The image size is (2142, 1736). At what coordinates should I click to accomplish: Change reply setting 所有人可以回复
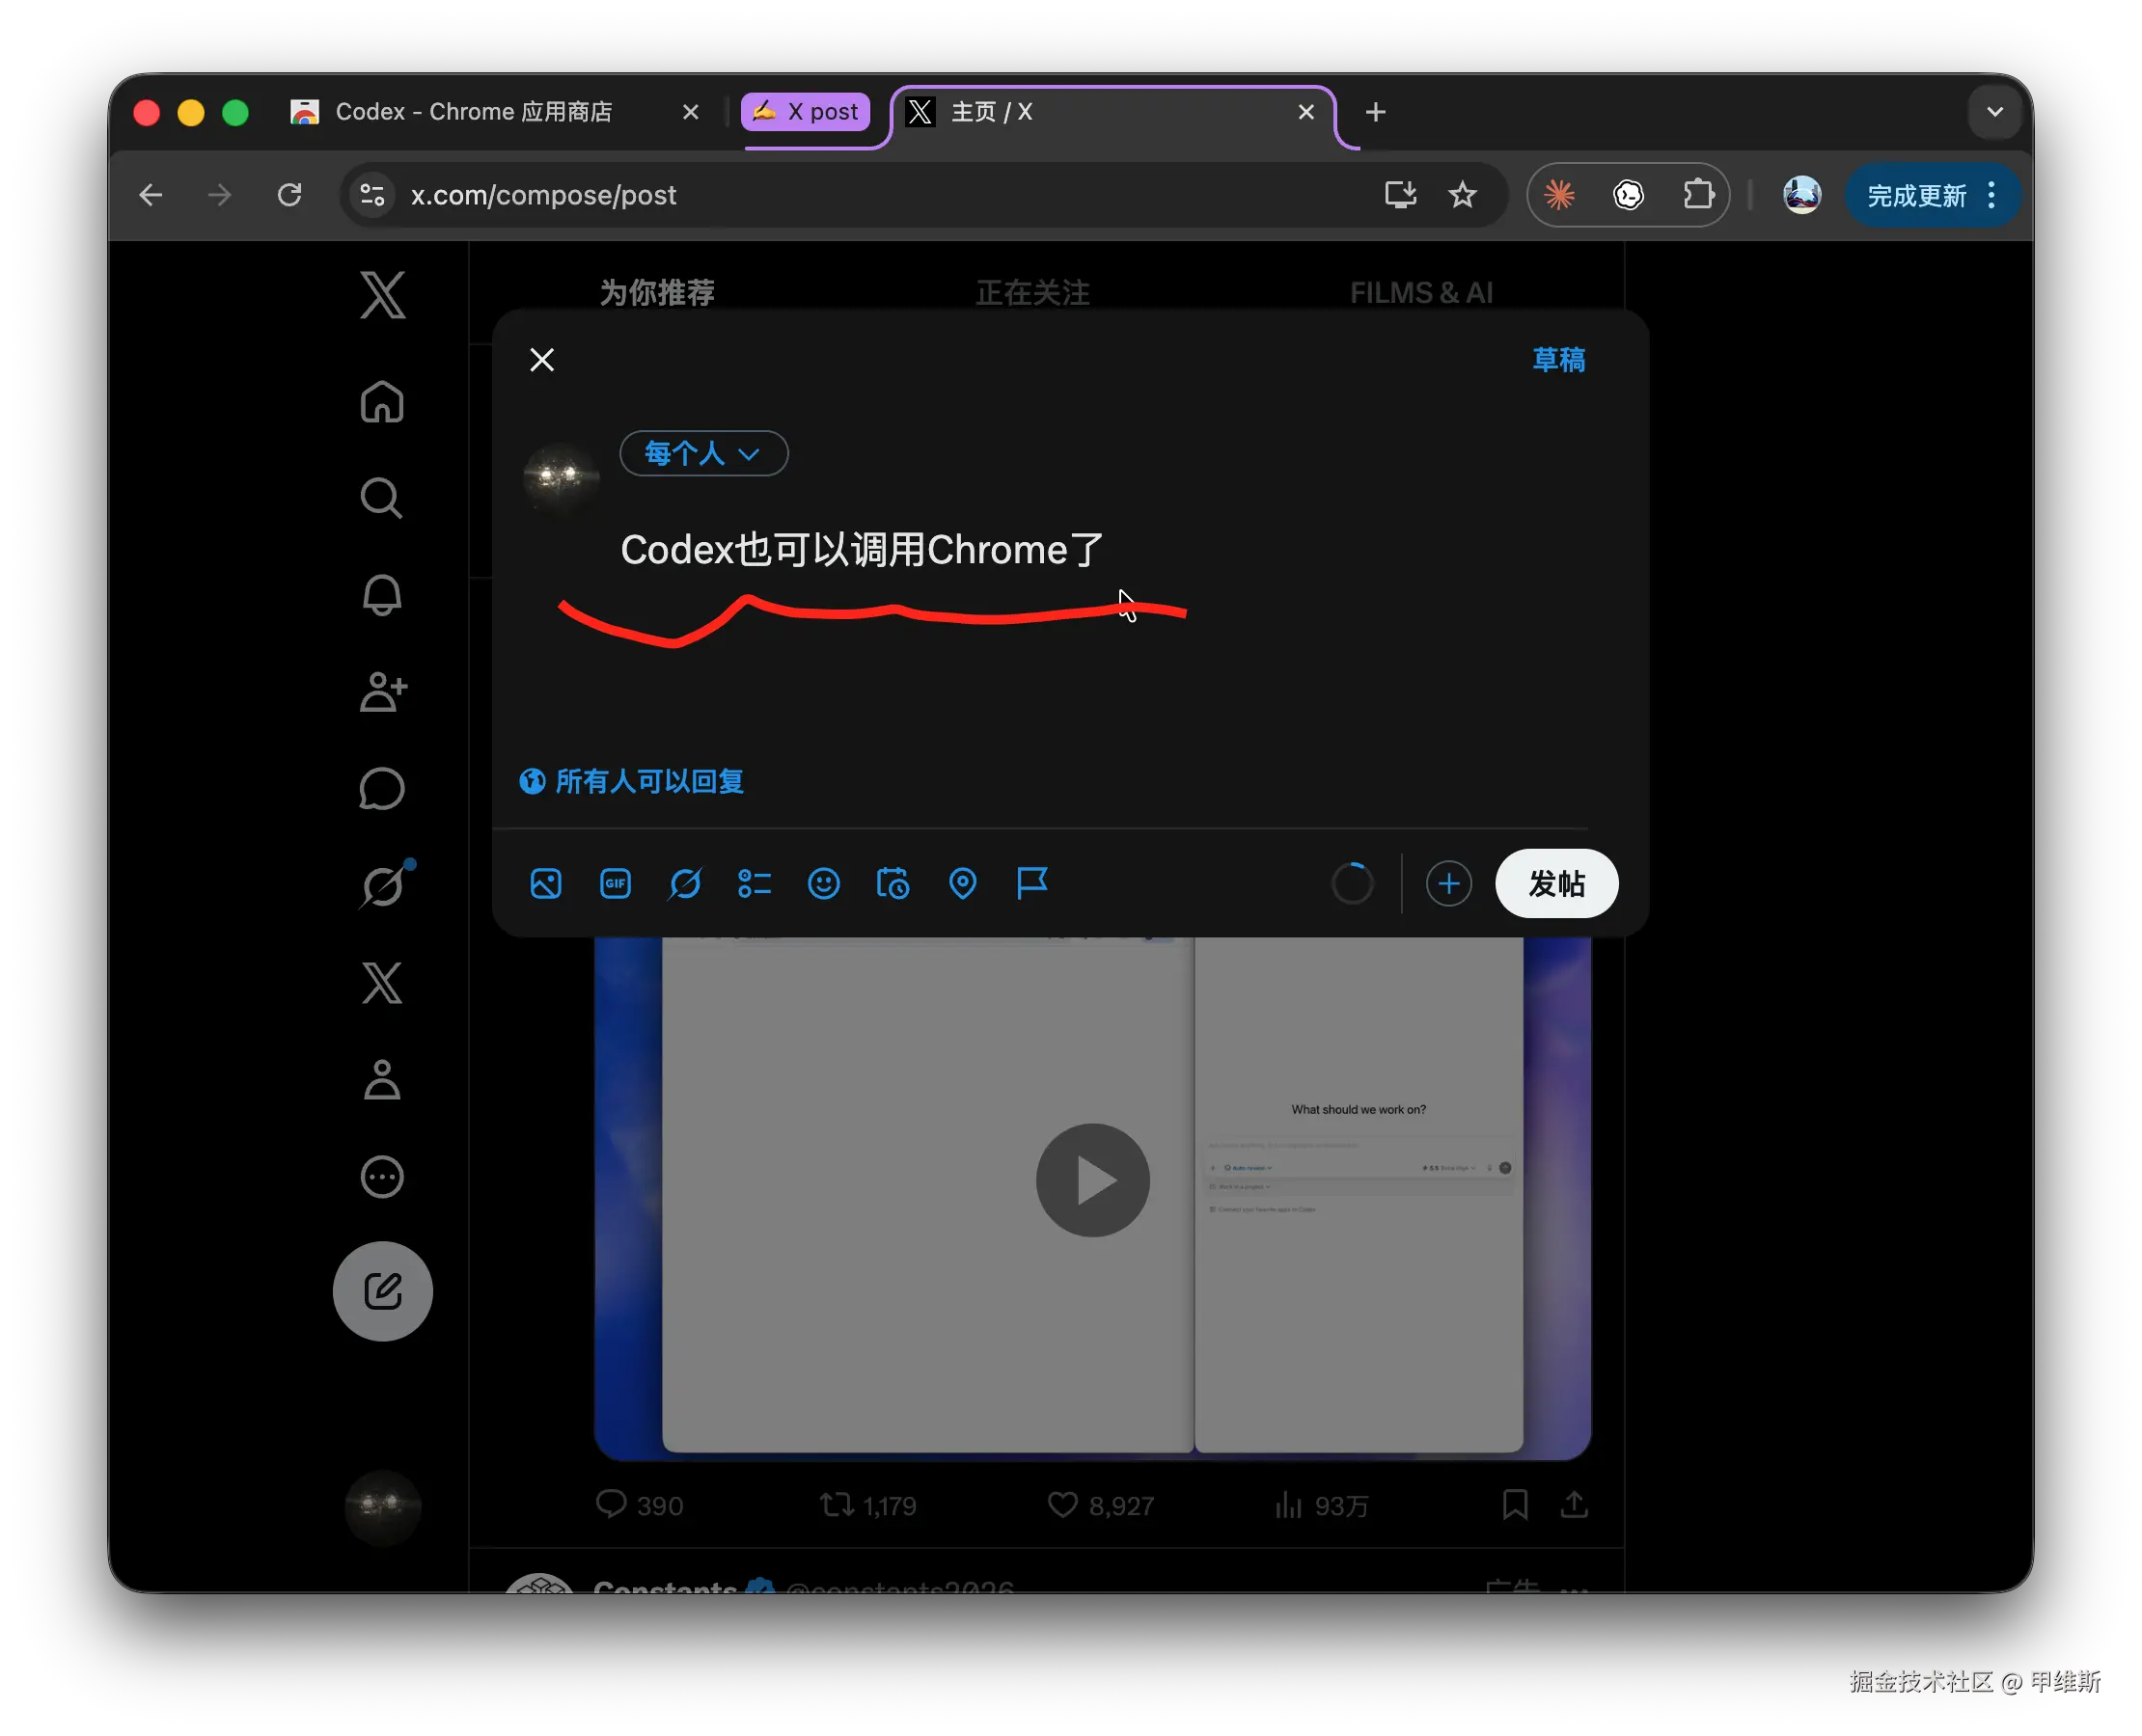coord(631,782)
